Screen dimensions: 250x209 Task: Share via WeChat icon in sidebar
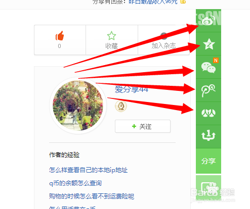point(209,67)
